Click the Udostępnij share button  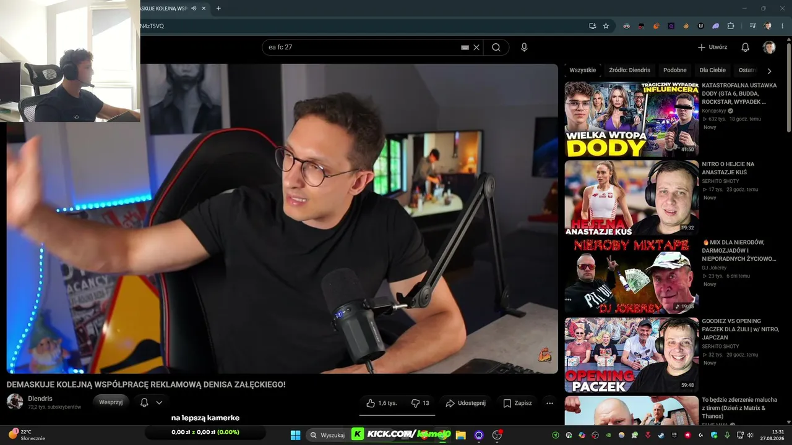tap(466, 403)
